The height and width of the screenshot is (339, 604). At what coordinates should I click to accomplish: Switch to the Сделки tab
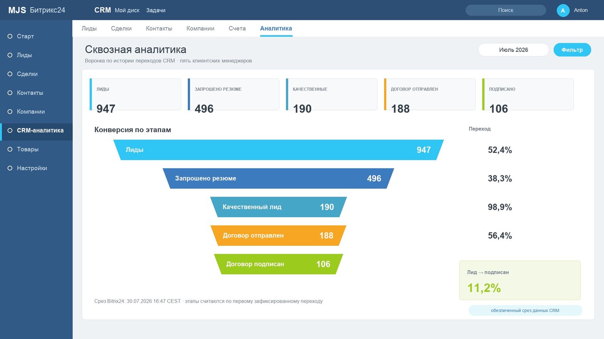tap(121, 28)
